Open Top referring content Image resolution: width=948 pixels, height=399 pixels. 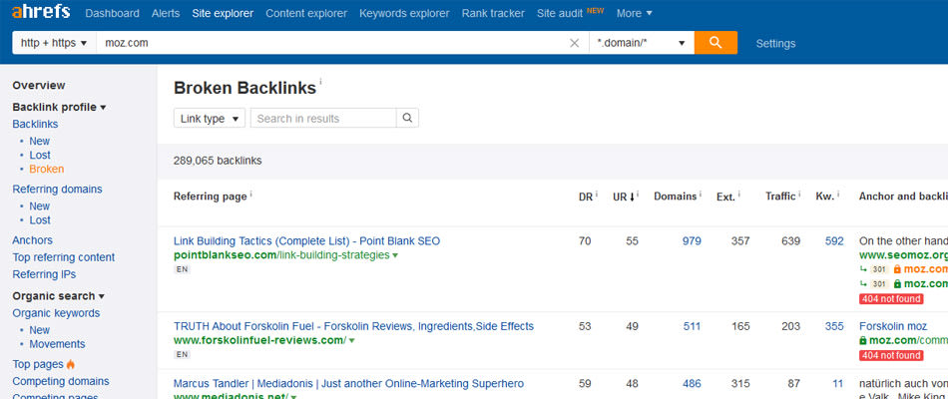click(x=64, y=257)
